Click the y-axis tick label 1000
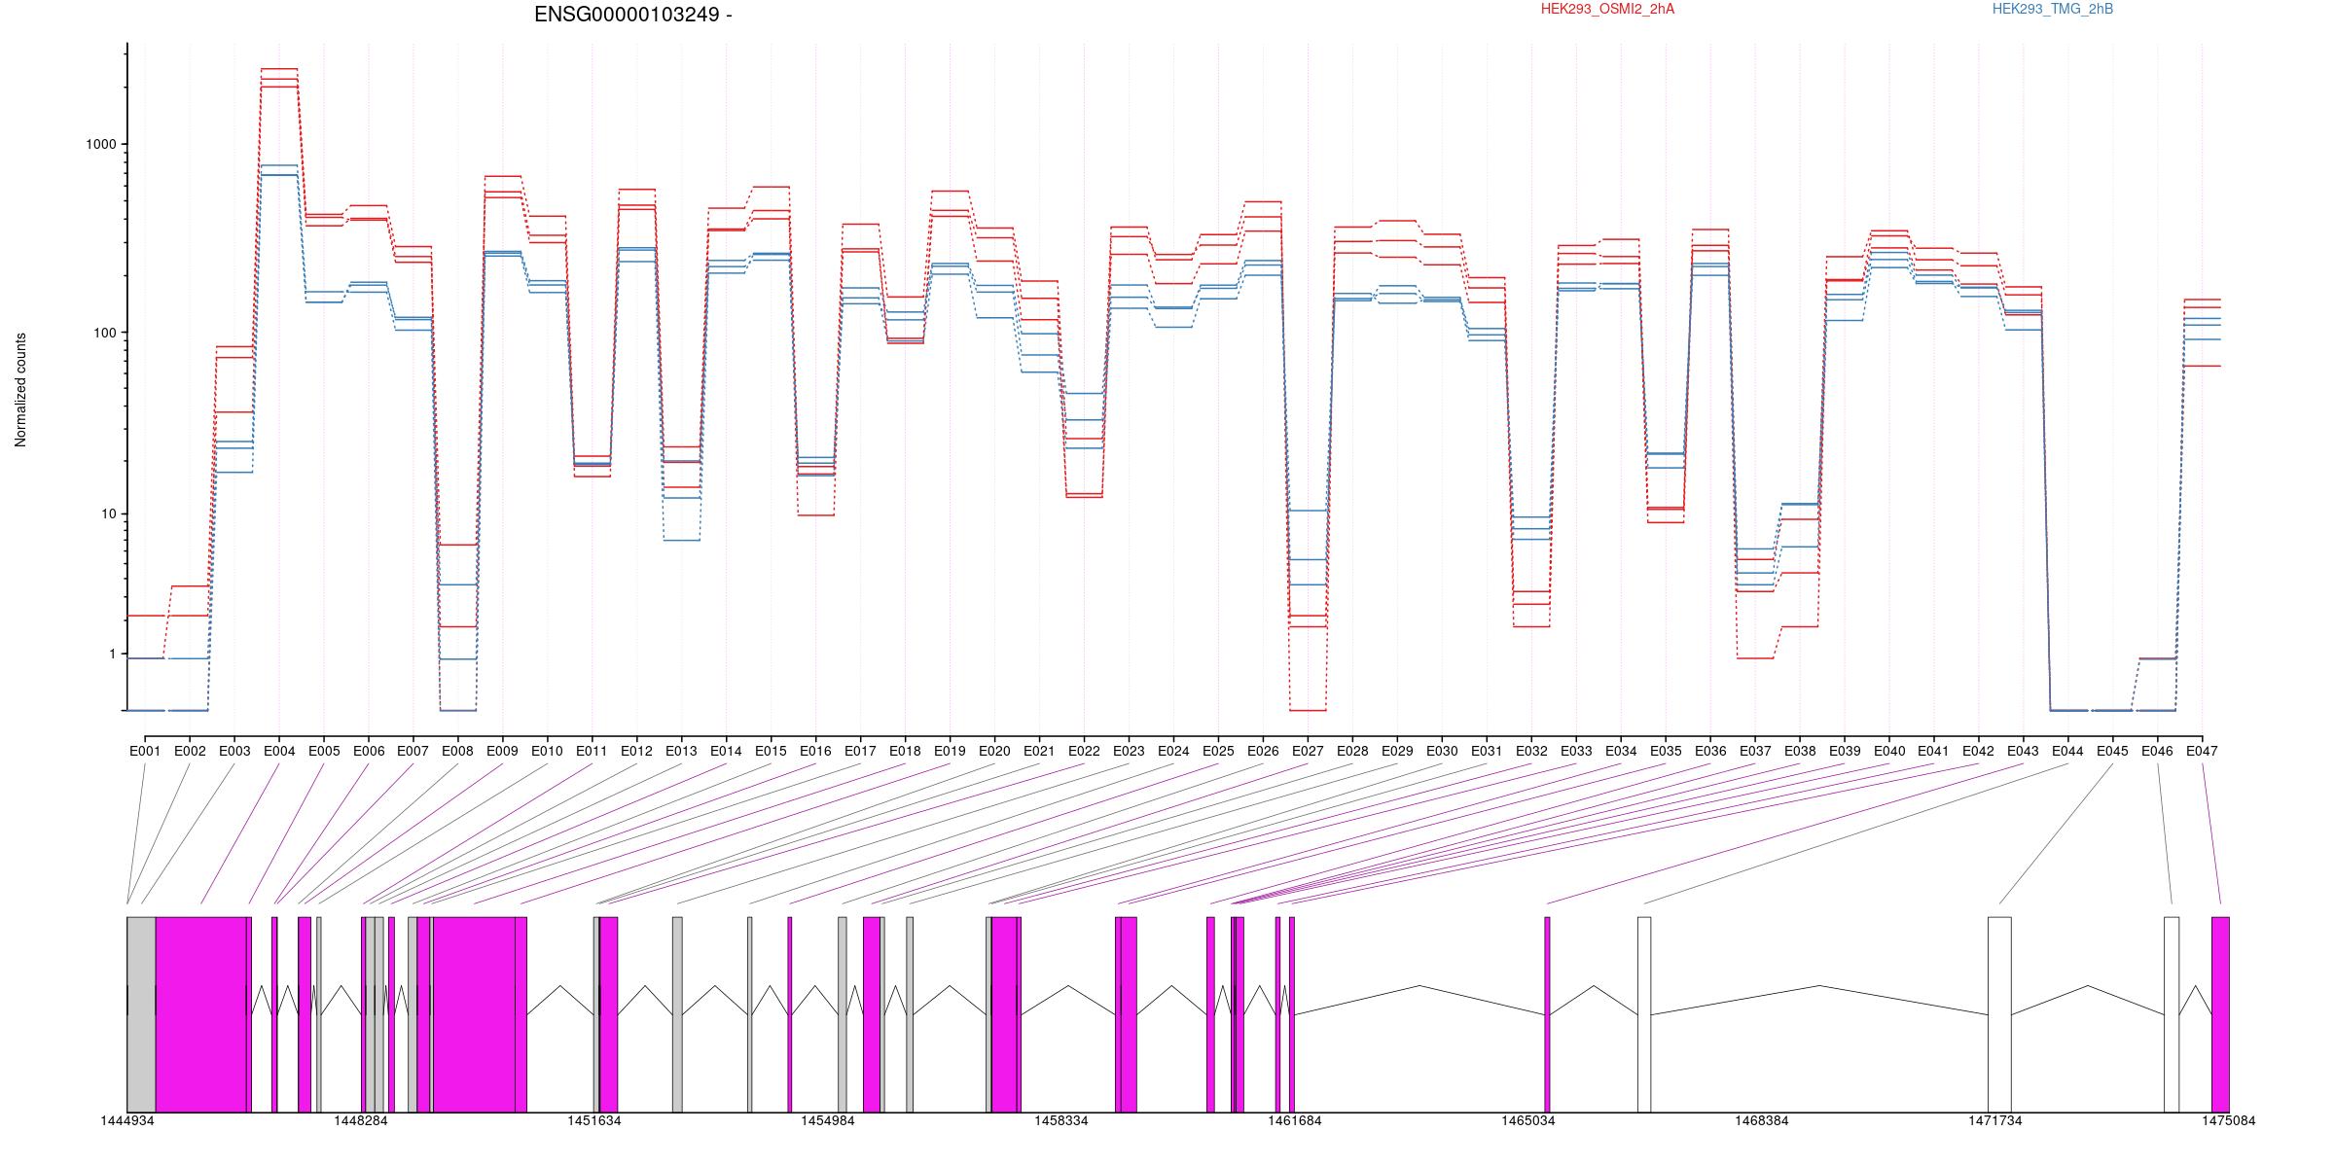This screenshot has width=2335, height=1167. coord(101,144)
